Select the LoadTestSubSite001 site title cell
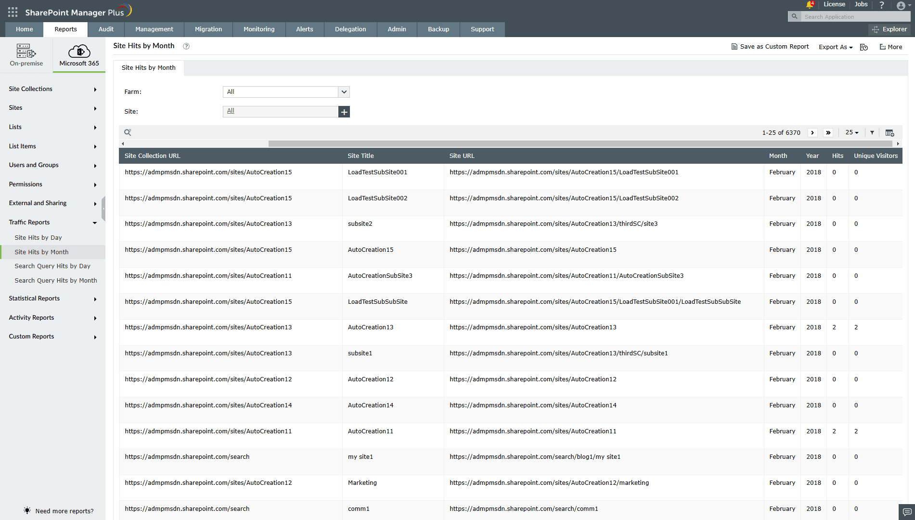The width and height of the screenshot is (915, 520). (x=377, y=172)
